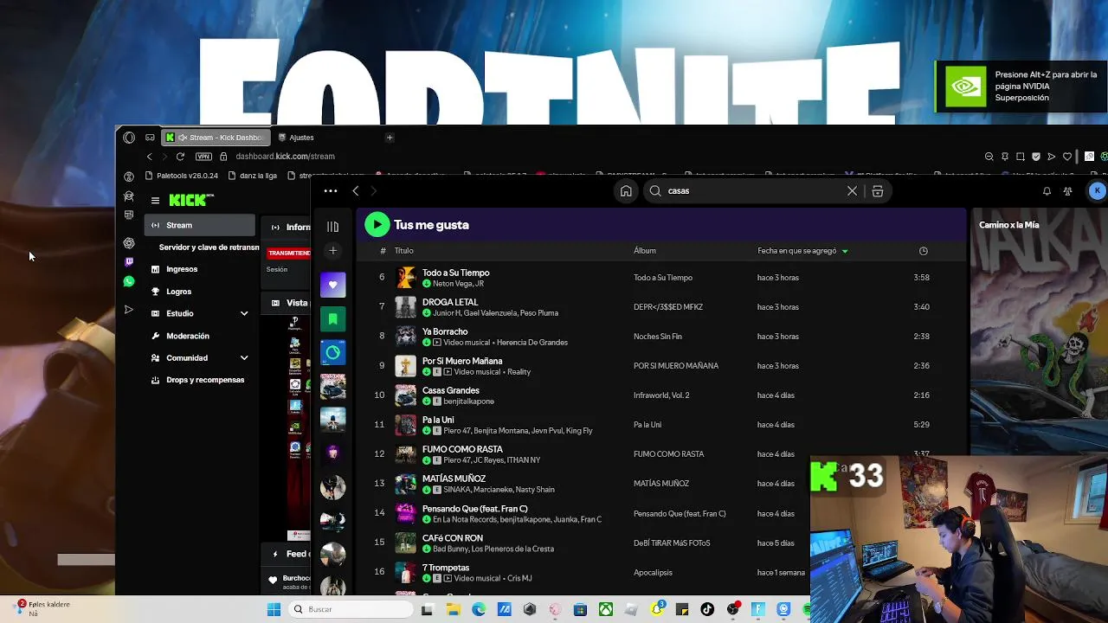This screenshot has height=623, width=1108.
Task: Open TikTok from taskbar
Action: 707,609
